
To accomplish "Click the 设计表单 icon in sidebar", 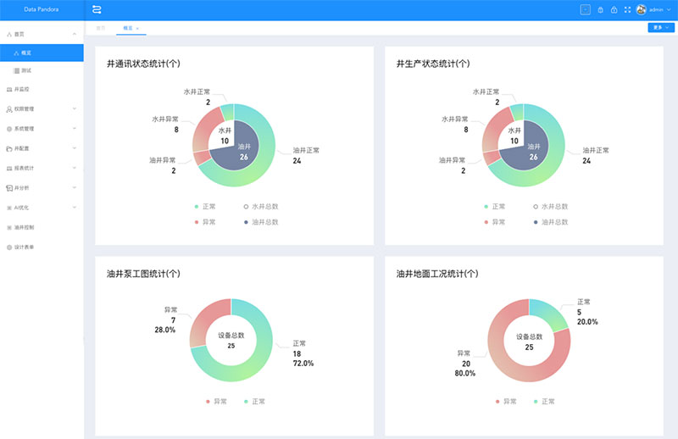I will pos(9,247).
